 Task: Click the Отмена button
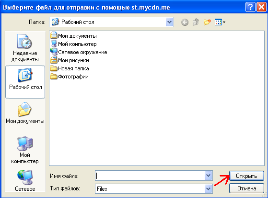[246, 188]
